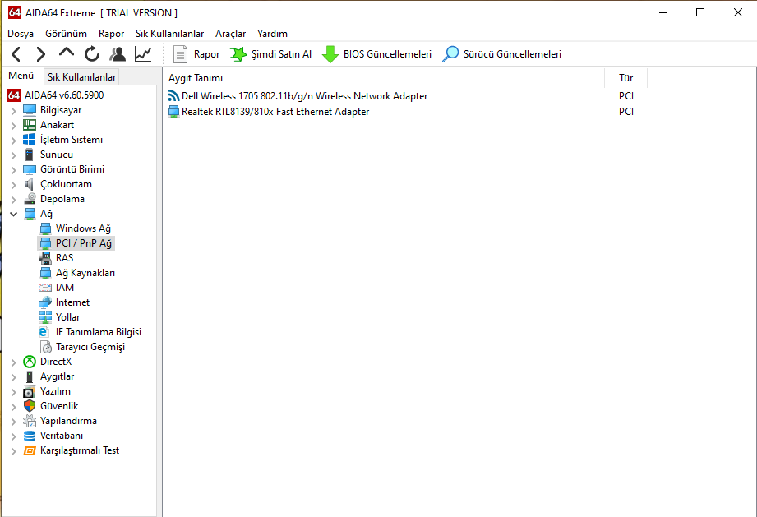Click the Rapor toolbar button
757x517 pixels.
(x=196, y=54)
